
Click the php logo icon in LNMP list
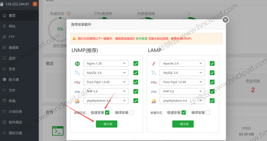click(x=77, y=92)
